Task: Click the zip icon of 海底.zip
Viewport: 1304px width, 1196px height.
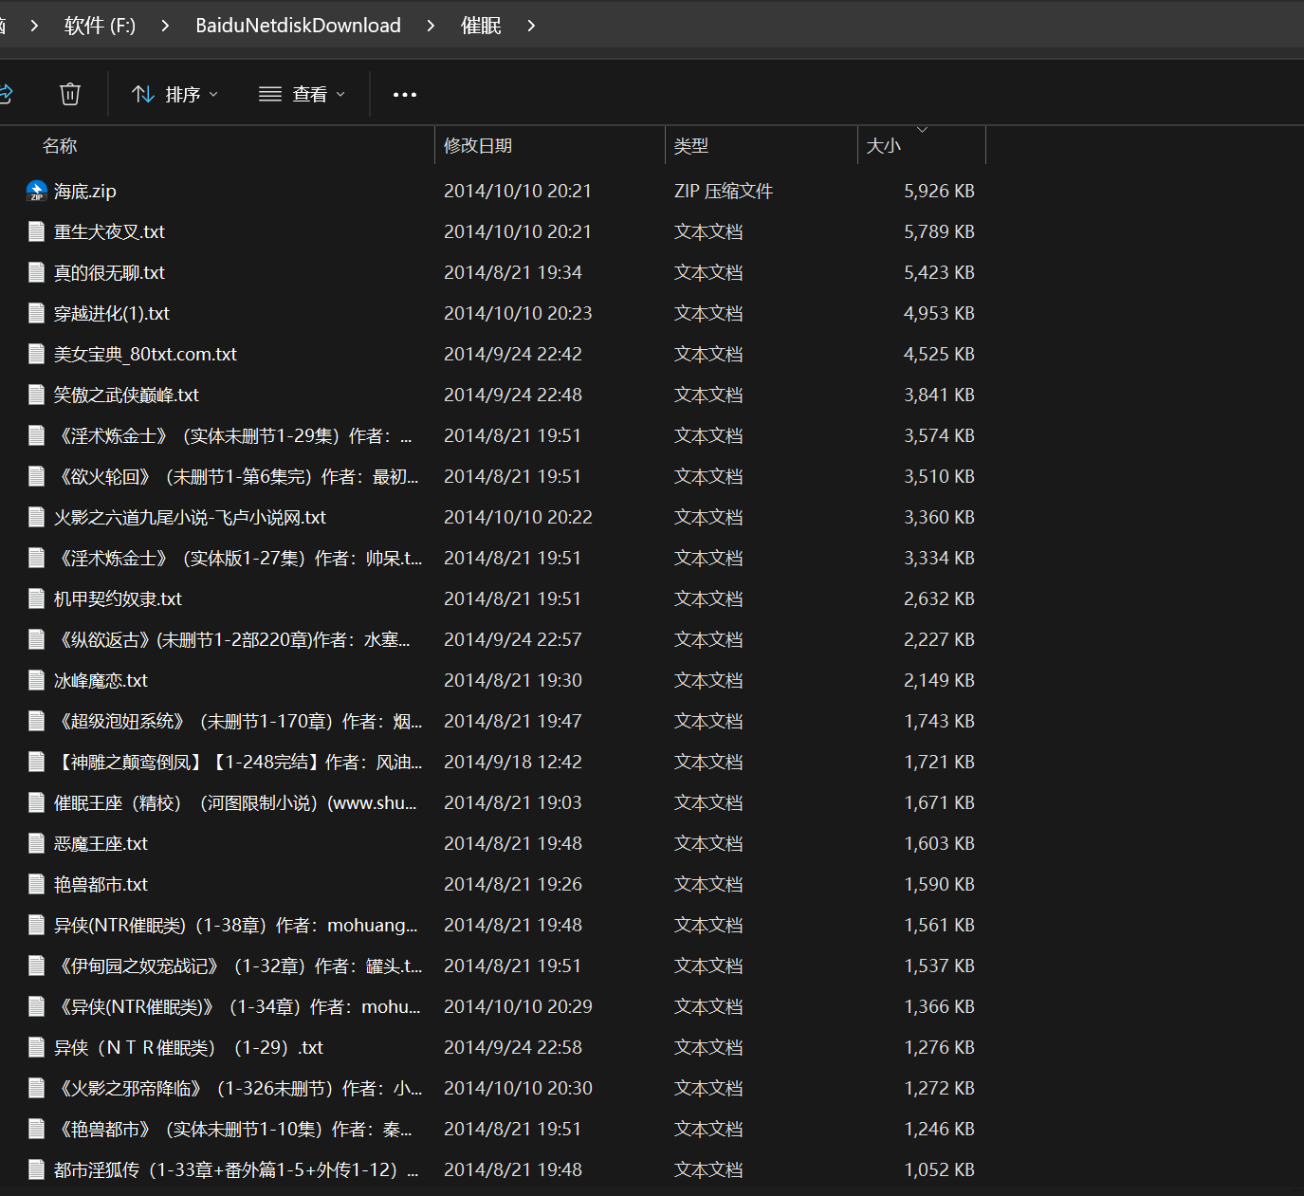Action: tap(37, 191)
